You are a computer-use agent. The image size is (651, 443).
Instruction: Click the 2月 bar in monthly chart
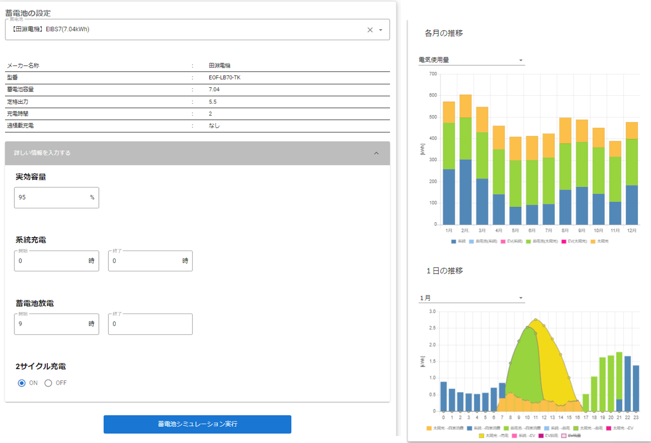point(465,159)
